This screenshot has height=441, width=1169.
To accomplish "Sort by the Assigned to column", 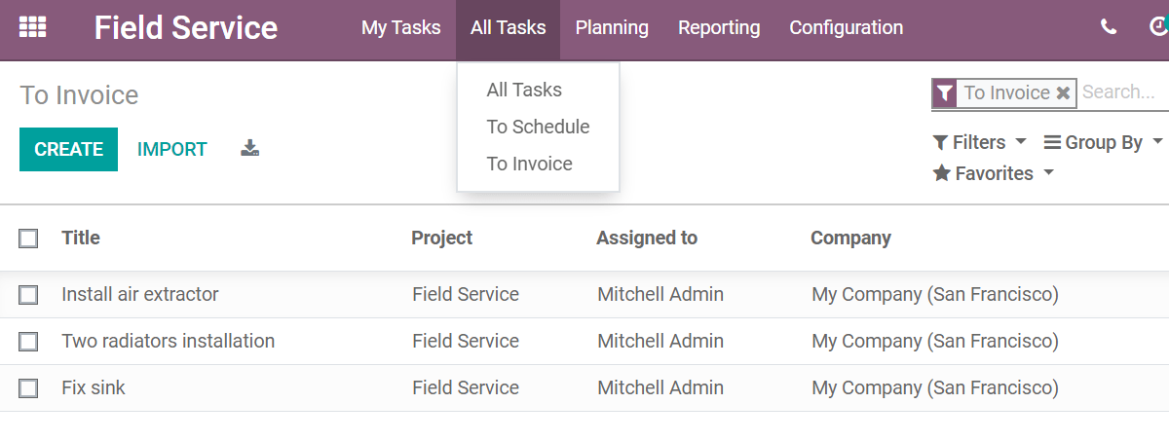I will tap(647, 238).
